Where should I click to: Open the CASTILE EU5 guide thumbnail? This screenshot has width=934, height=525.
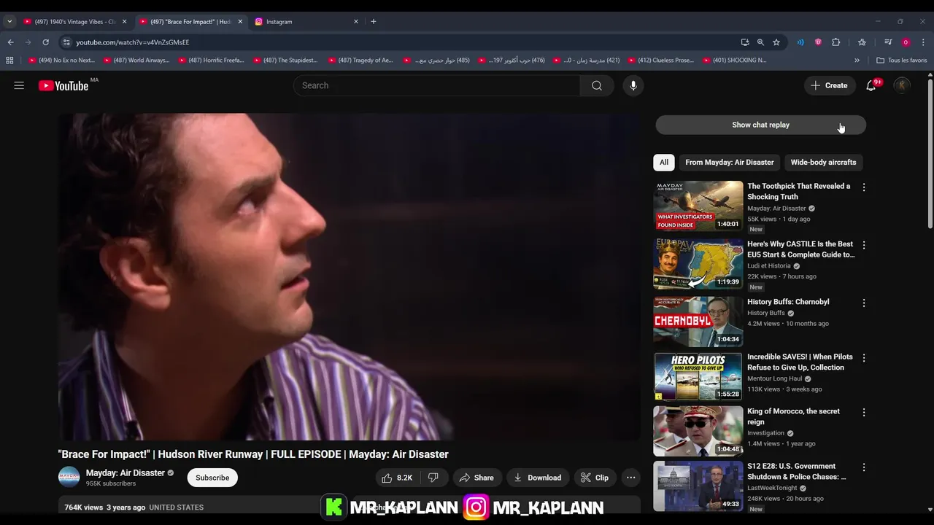coord(698,264)
